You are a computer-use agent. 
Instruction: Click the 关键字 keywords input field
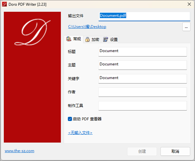143,79
